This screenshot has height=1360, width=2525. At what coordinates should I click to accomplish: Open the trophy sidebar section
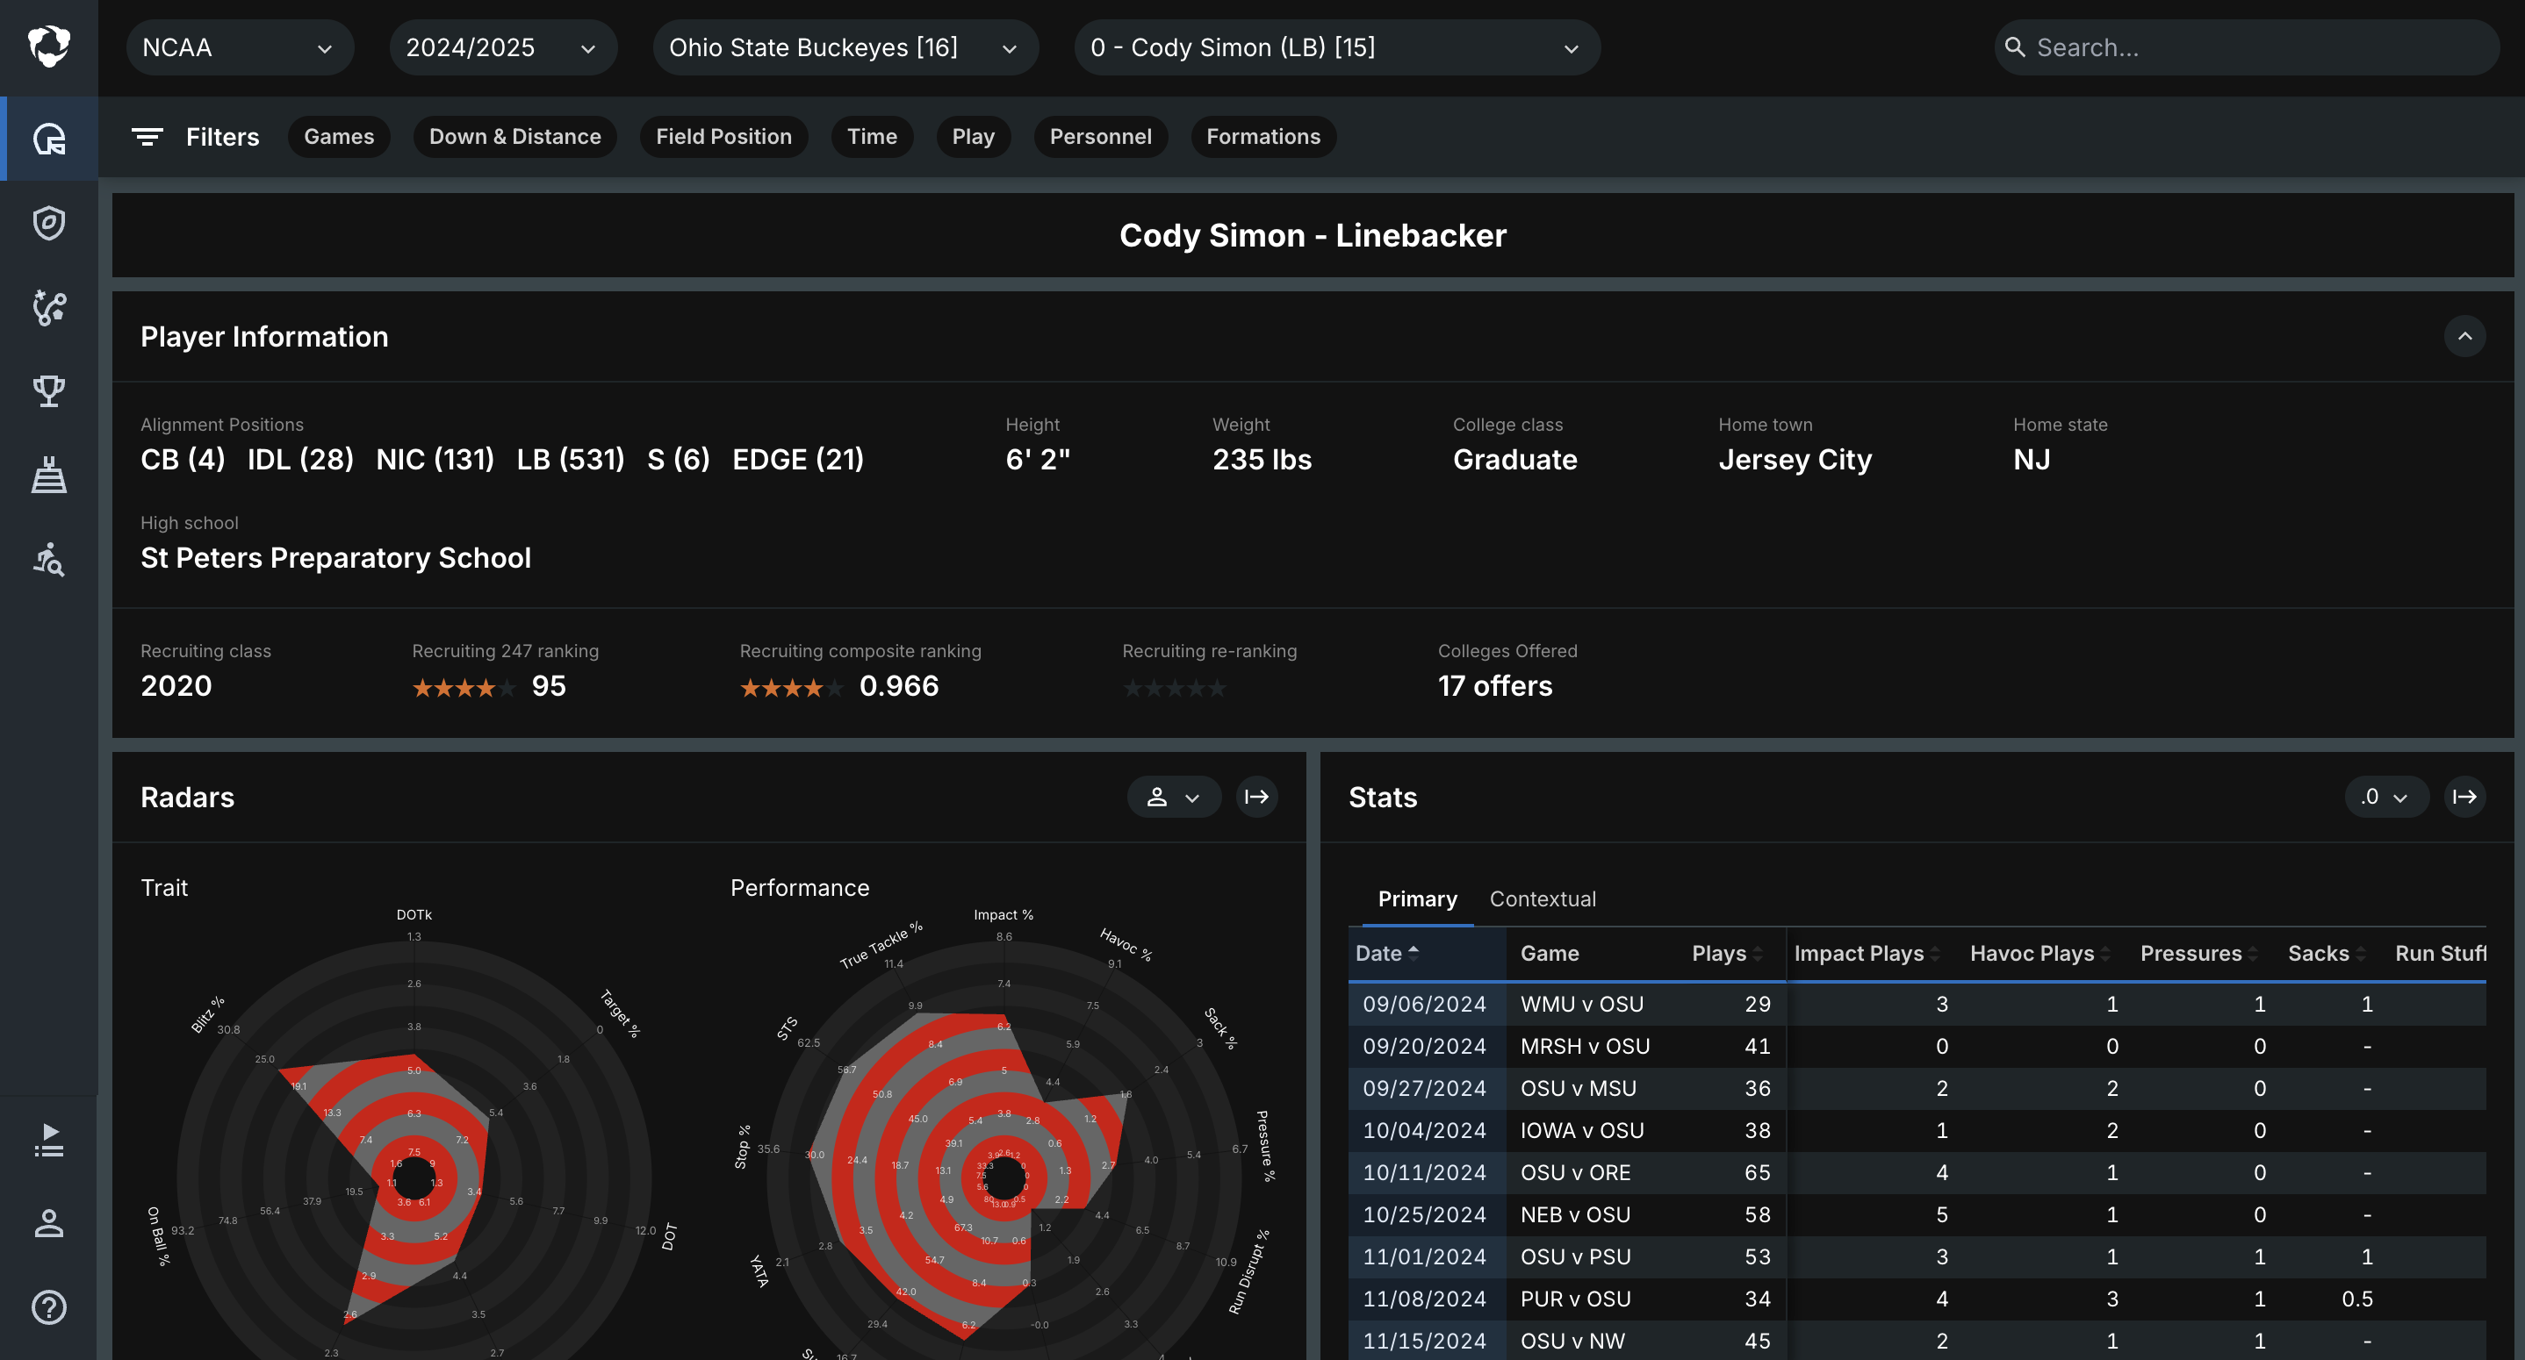pos(49,392)
